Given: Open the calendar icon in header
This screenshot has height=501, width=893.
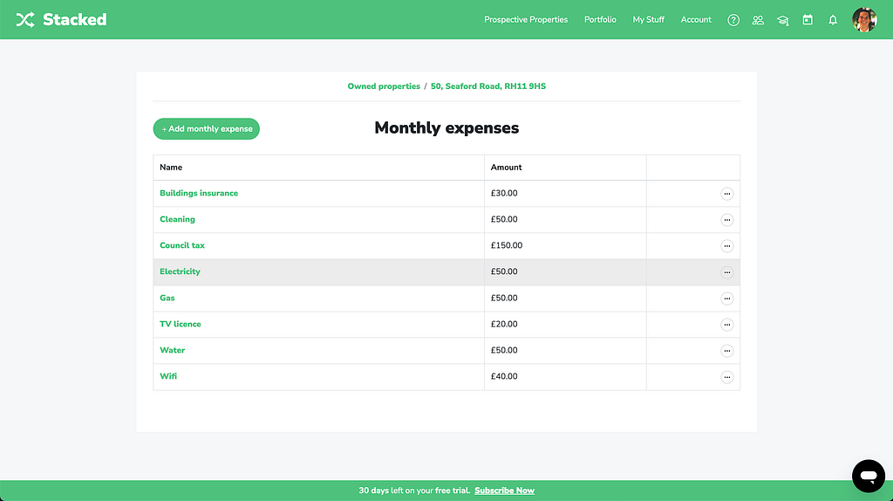Looking at the screenshot, I should tap(808, 20).
